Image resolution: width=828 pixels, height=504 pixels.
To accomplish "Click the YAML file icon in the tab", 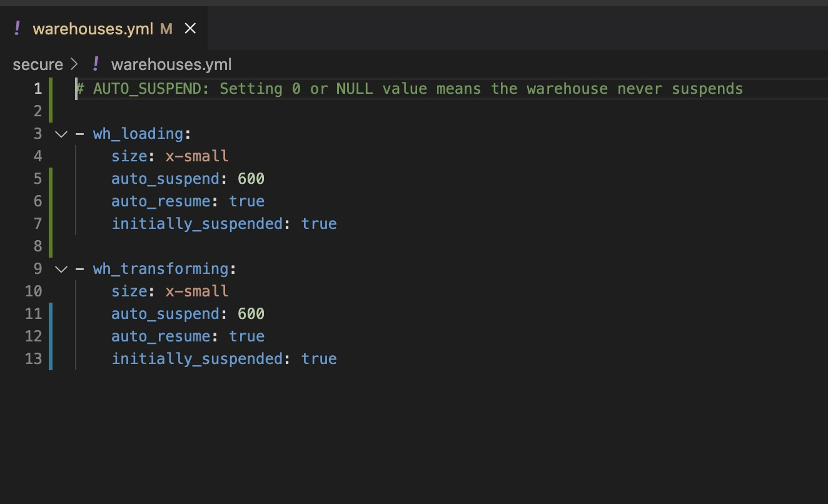I will [17, 28].
